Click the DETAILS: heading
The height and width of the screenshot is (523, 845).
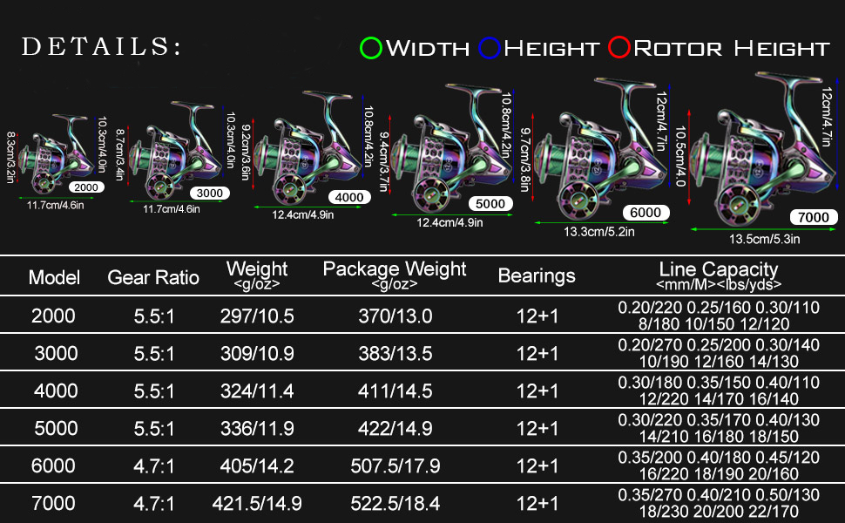pos(101,46)
